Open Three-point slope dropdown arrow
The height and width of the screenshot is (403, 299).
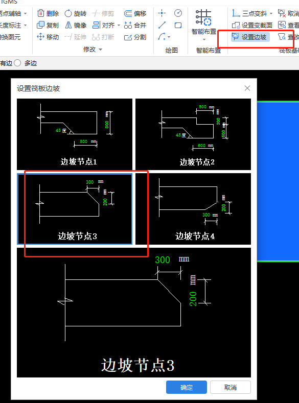click(x=271, y=13)
